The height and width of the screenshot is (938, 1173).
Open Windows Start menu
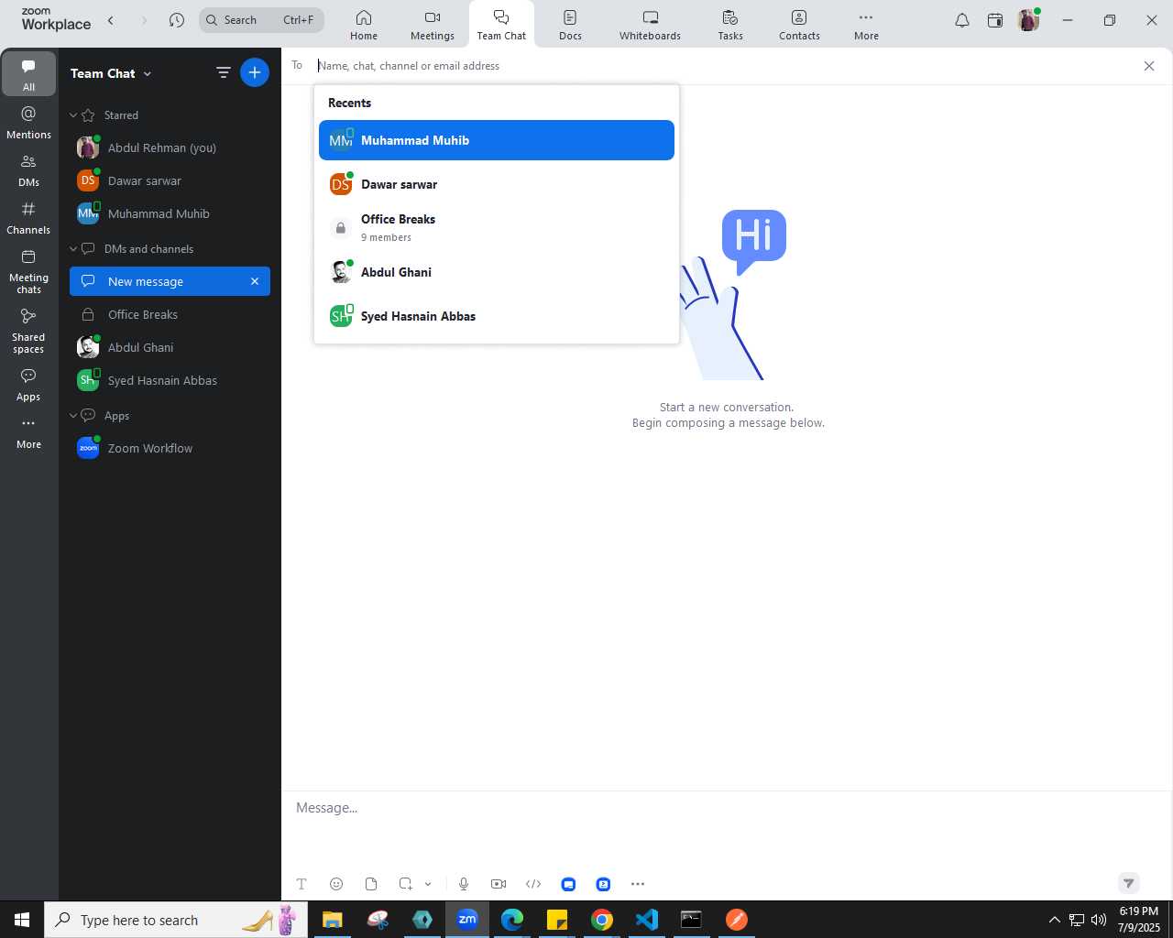[x=22, y=920]
